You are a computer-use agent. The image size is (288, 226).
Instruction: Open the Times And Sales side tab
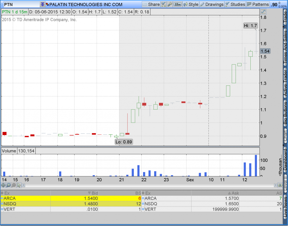(x=285, y=48)
